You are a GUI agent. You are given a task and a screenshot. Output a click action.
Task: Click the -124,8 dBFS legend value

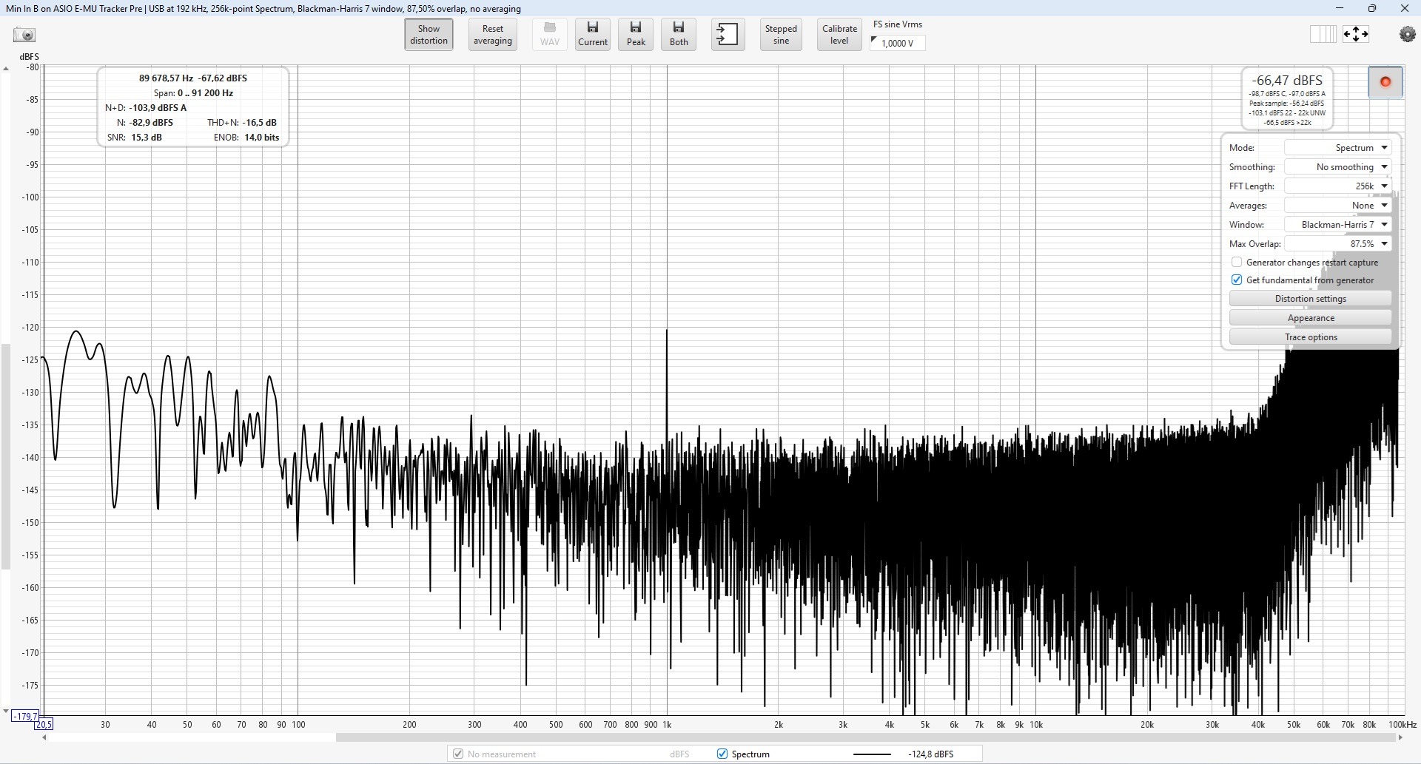[931, 754]
